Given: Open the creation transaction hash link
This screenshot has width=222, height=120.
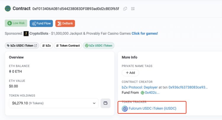Looking at the screenshot, I should tap(188, 87).
